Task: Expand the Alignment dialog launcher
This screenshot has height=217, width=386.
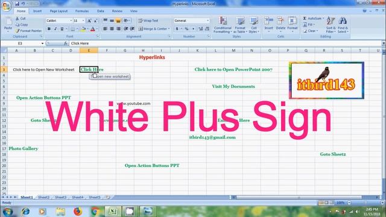Action: [x=169, y=36]
